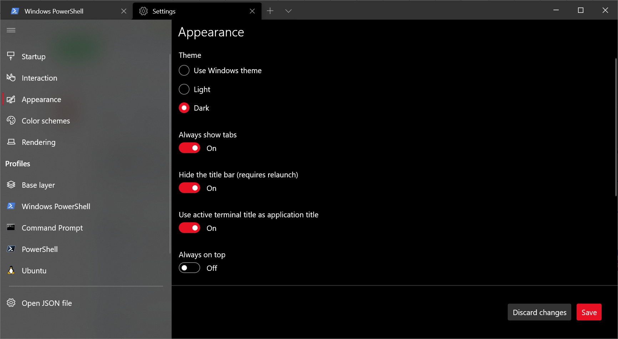Screen dimensions: 618x339
Task: Click the red Save button
Action: click(589, 312)
